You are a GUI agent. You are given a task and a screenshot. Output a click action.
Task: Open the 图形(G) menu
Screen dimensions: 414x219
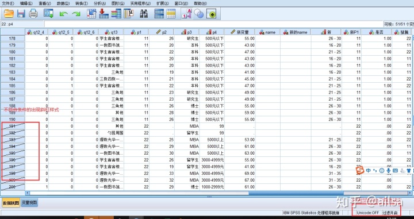point(118,3)
